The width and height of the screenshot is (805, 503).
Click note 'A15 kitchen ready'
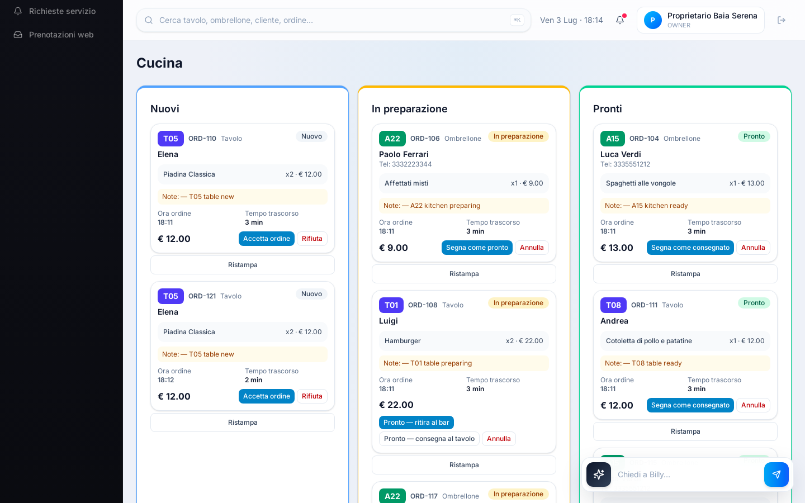(x=685, y=206)
